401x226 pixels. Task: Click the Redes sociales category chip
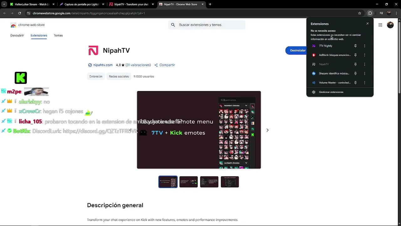point(119,76)
